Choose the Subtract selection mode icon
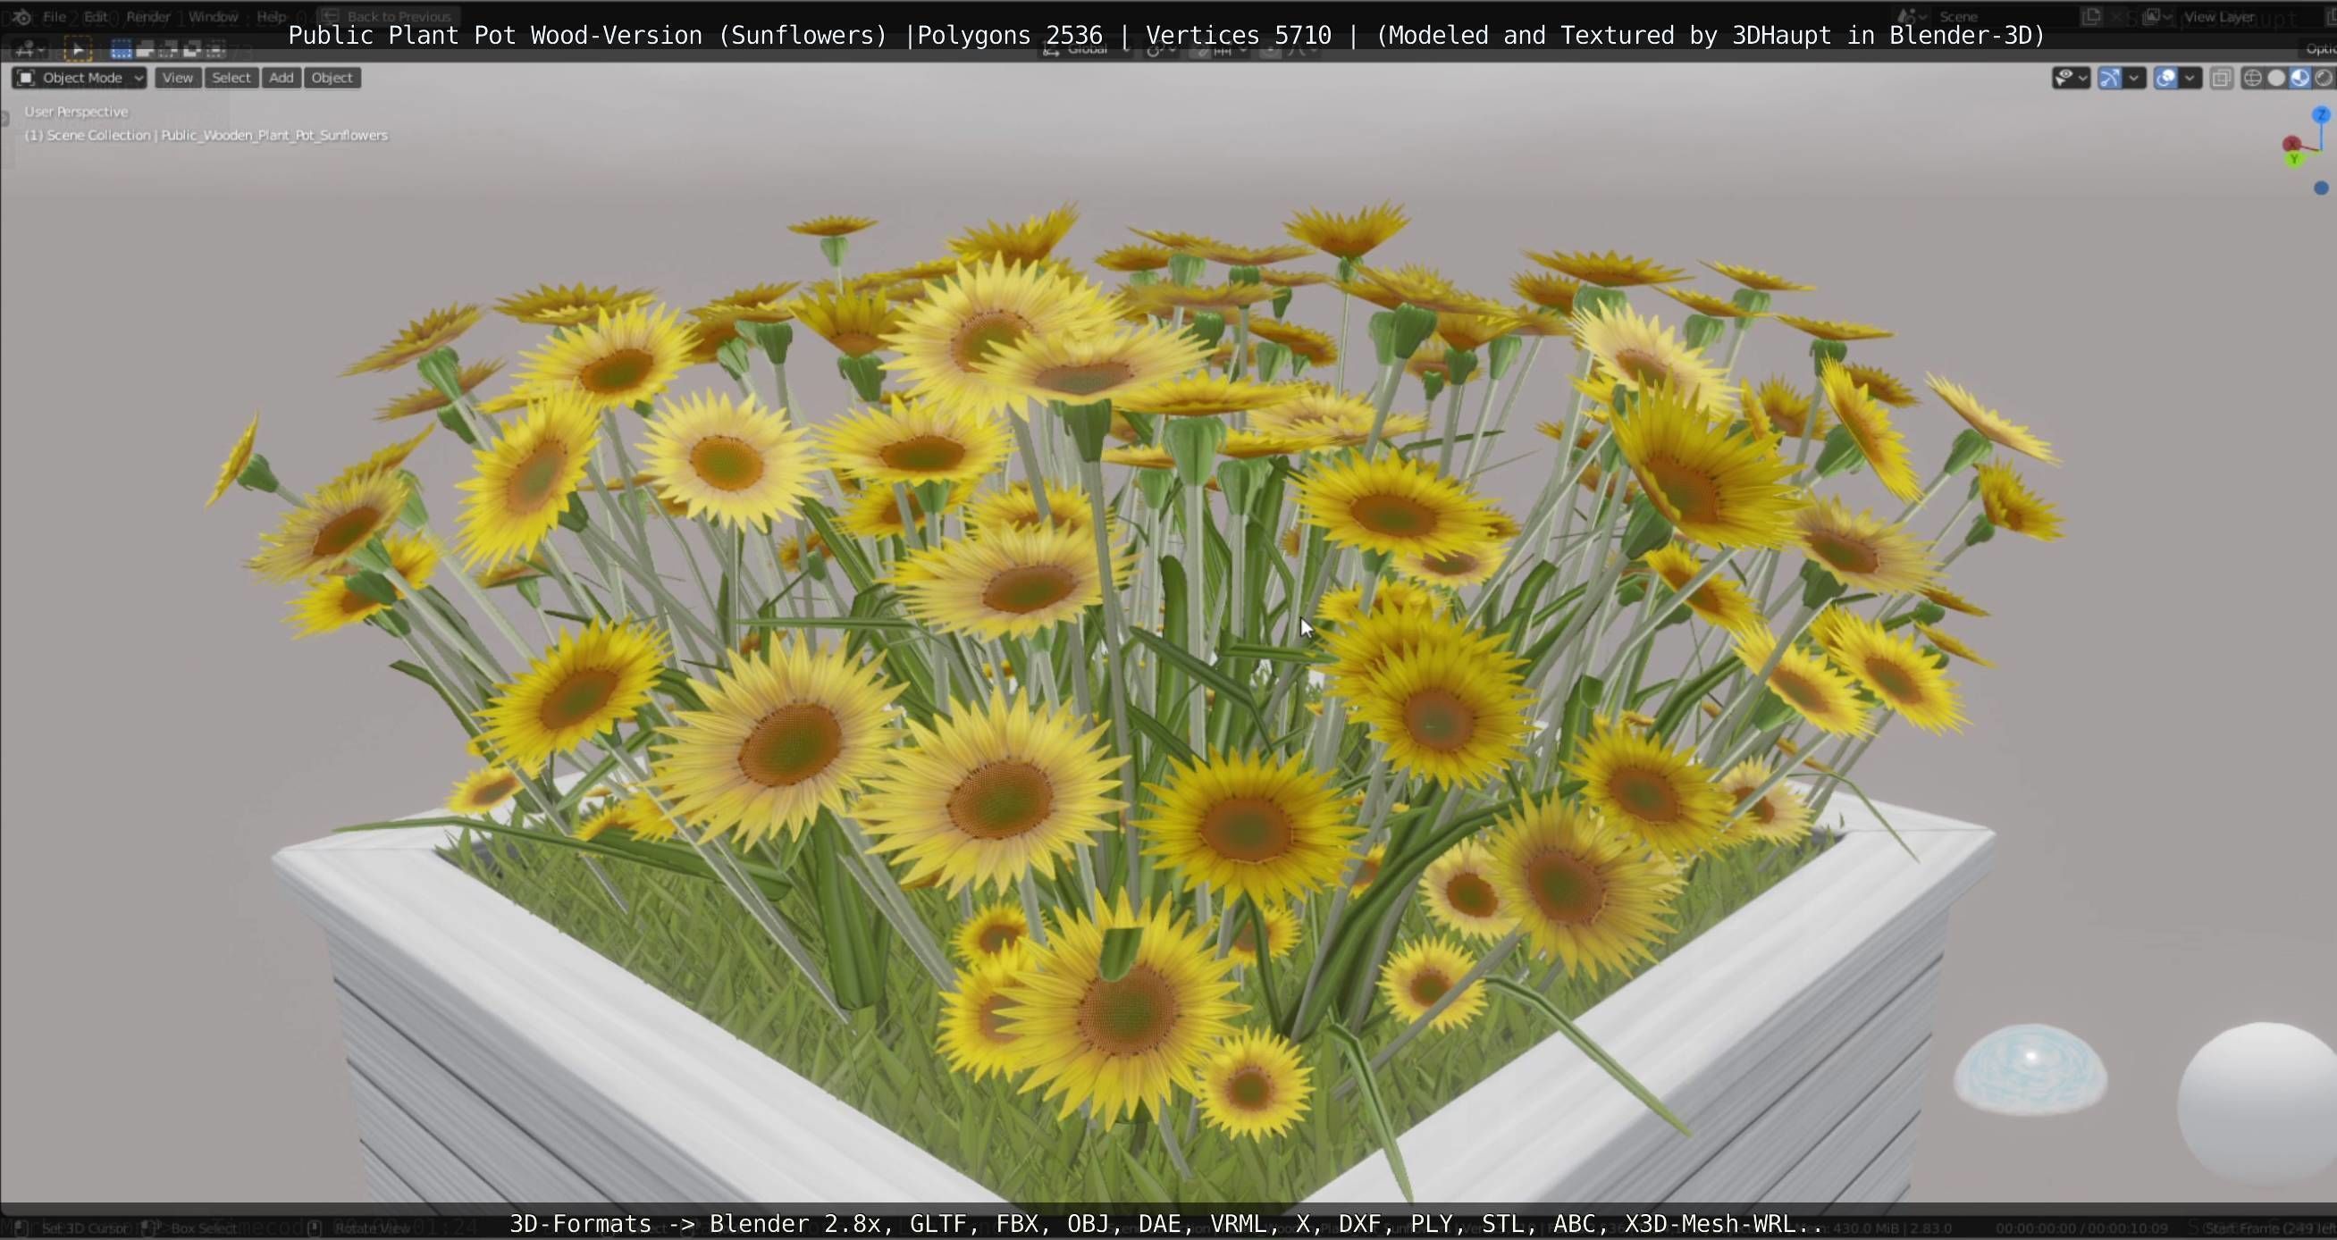This screenshot has height=1240, width=2337. point(168,49)
